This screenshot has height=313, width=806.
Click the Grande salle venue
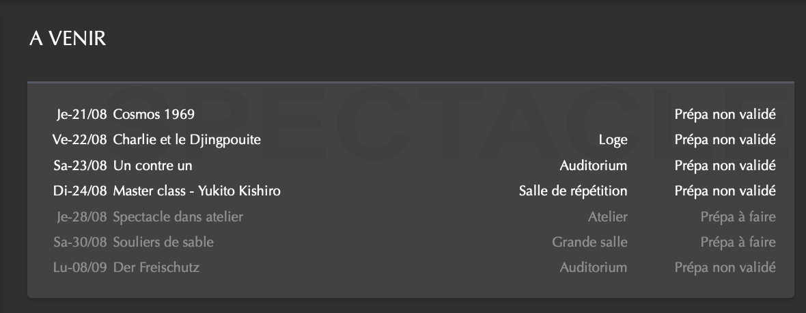[589, 242]
